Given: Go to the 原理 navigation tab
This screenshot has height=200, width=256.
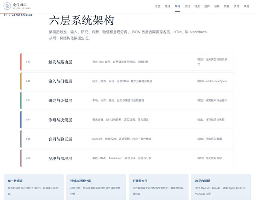Looking at the screenshot, I should pos(168,6).
